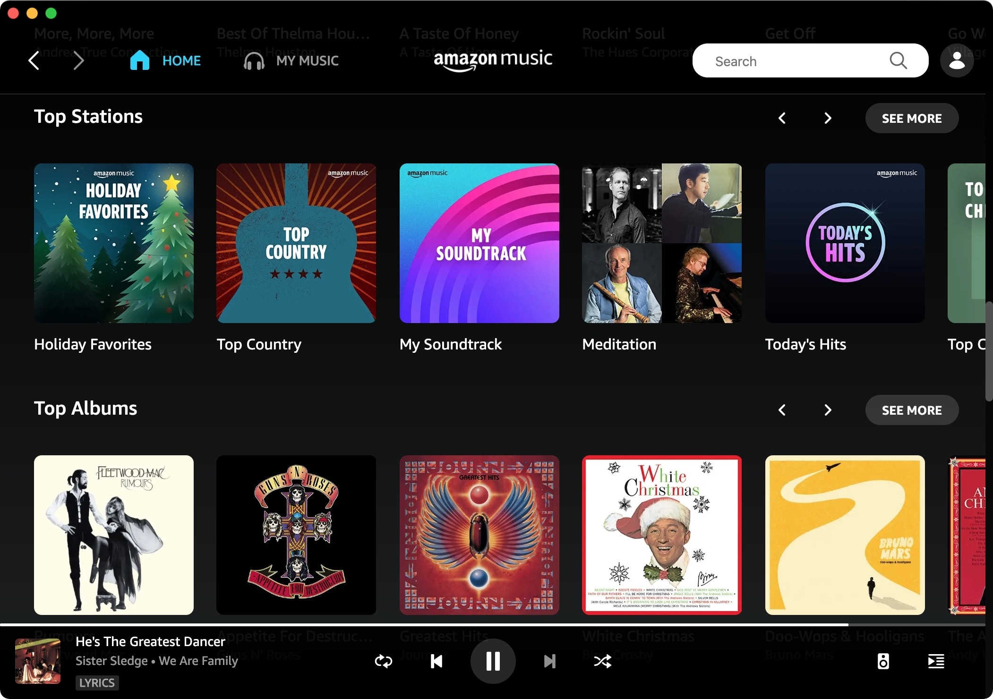Viewport: 993px width, 699px height.
Task: Click the Top Country title text
Action: (x=259, y=344)
